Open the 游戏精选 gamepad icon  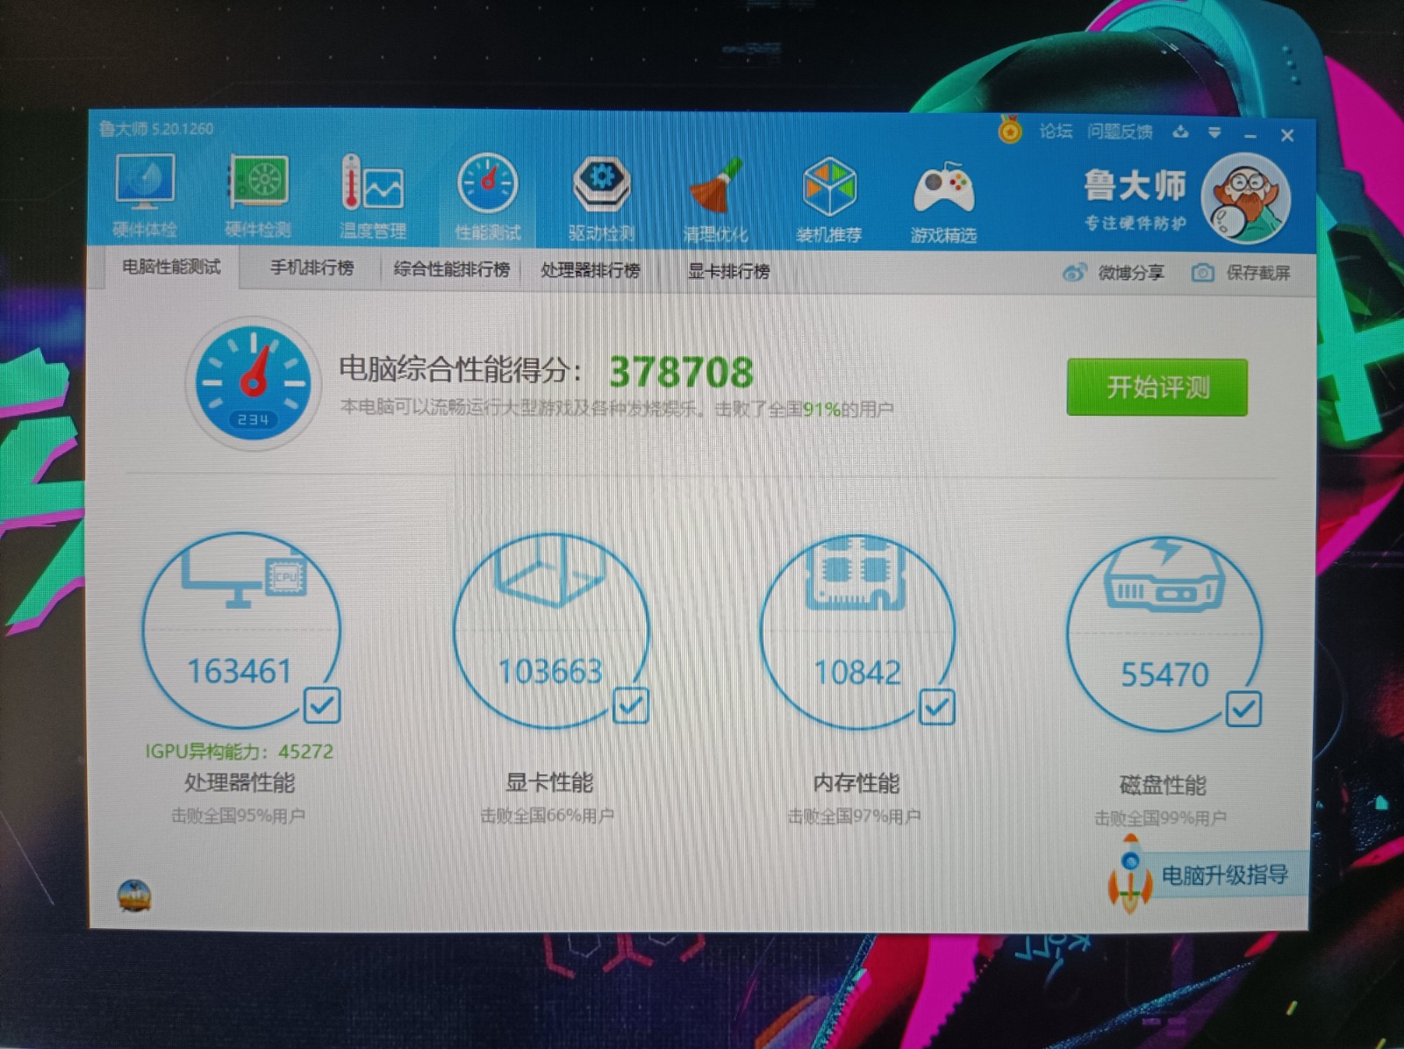click(943, 201)
